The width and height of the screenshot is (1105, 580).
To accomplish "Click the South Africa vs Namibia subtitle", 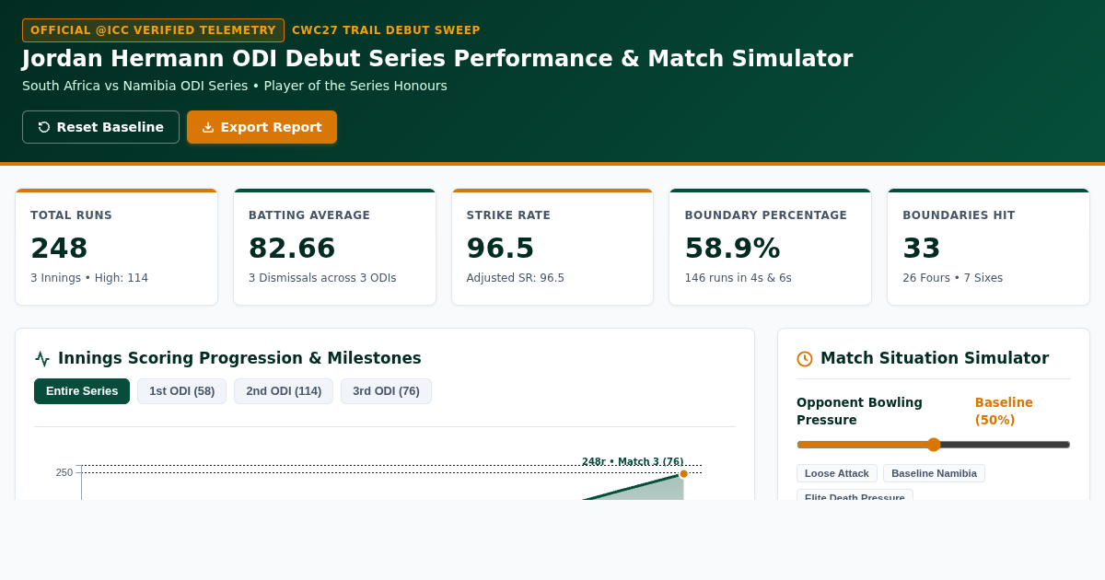I will point(235,86).
